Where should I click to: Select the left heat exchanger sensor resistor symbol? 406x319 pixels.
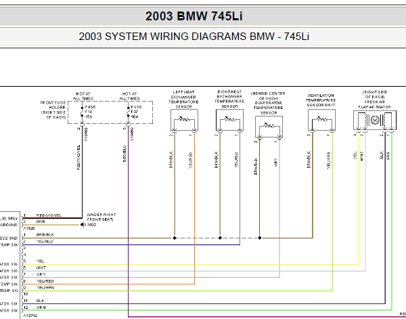click(x=184, y=120)
